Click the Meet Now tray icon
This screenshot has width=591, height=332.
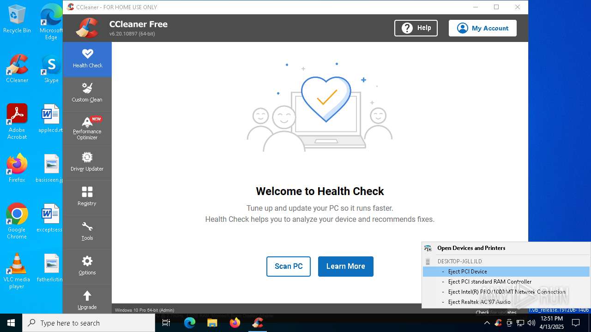(x=509, y=323)
